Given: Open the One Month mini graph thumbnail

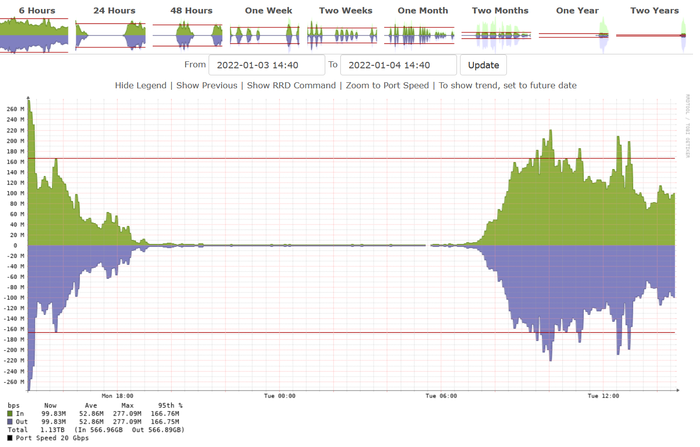Looking at the screenshot, I should 419,35.
